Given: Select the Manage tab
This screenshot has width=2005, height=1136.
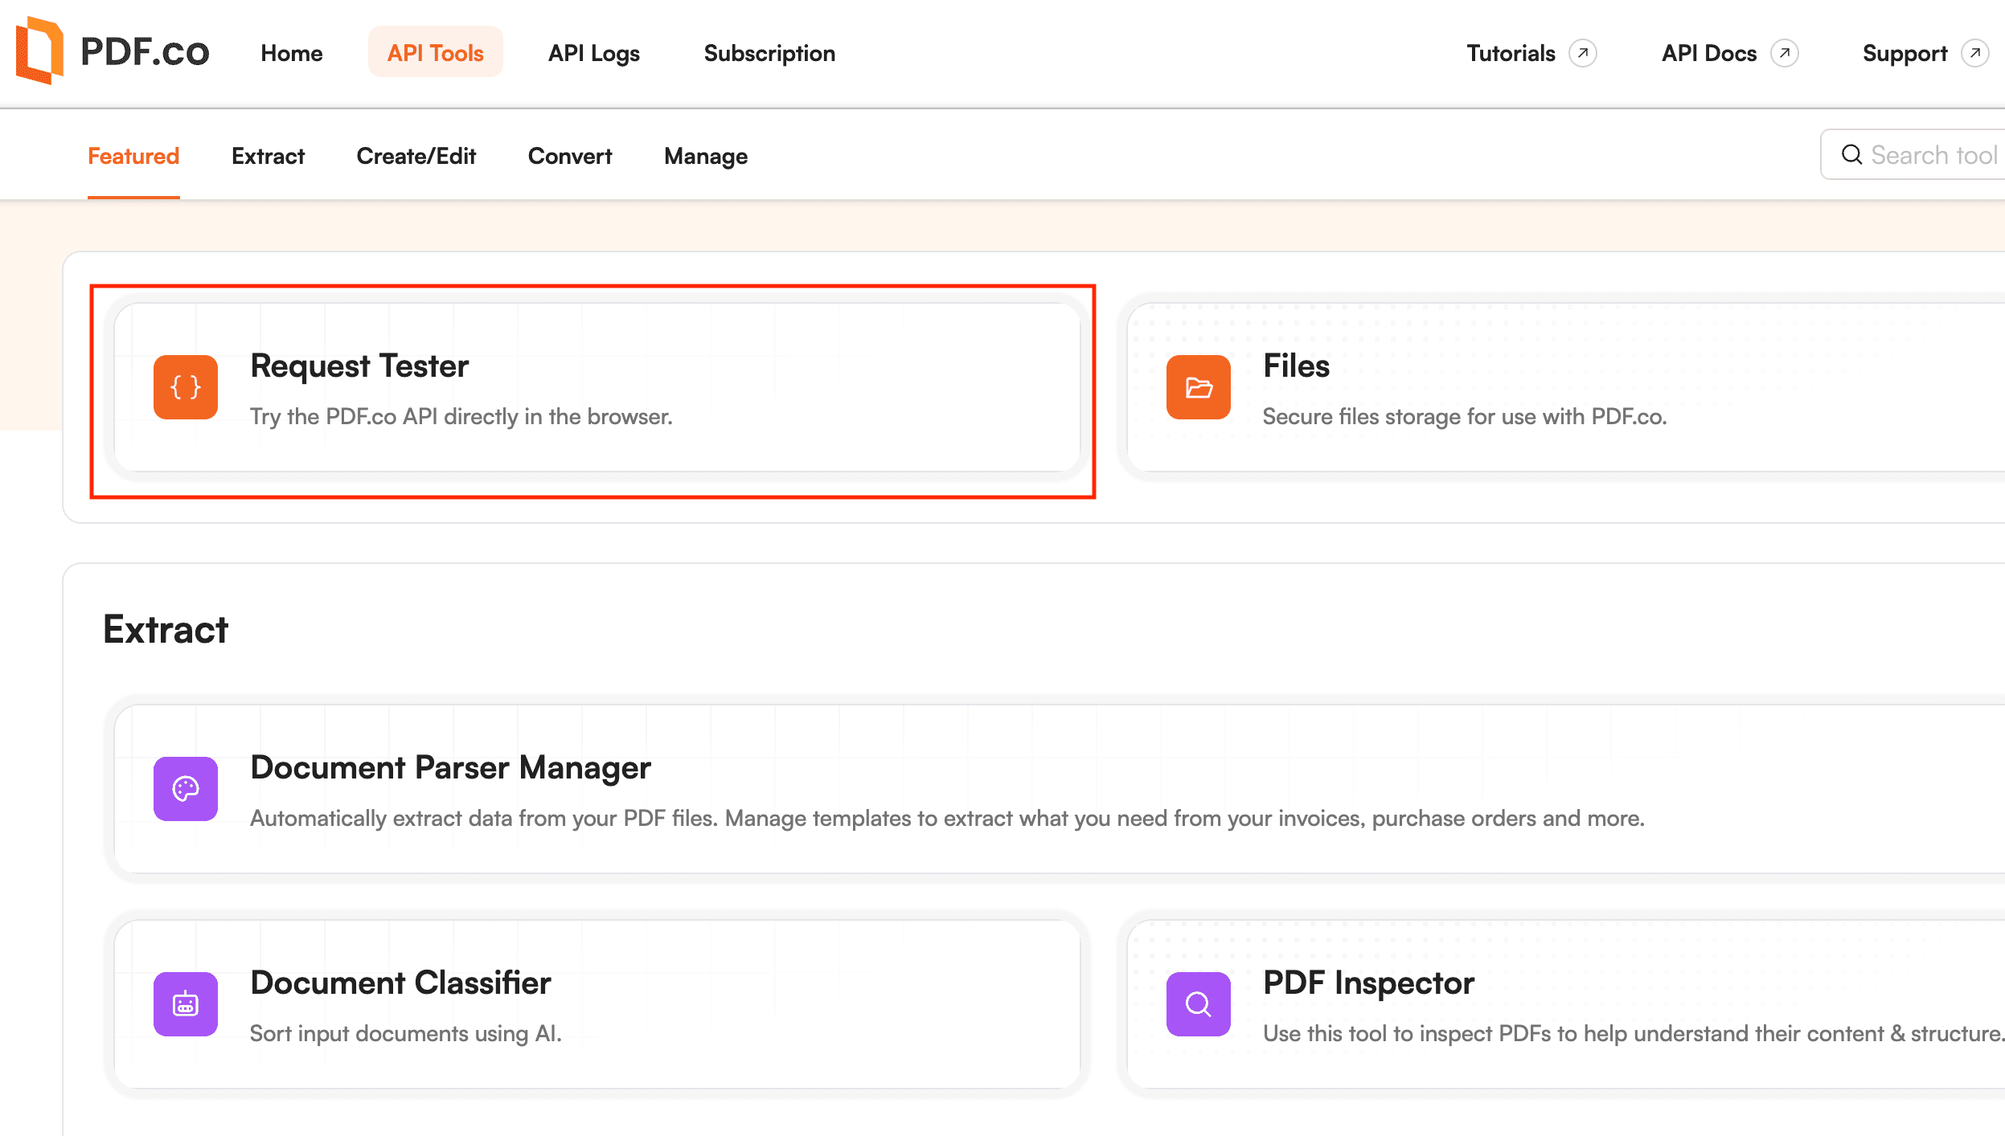Looking at the screenshot, I should pyautogui.click(x=706, y=156).
